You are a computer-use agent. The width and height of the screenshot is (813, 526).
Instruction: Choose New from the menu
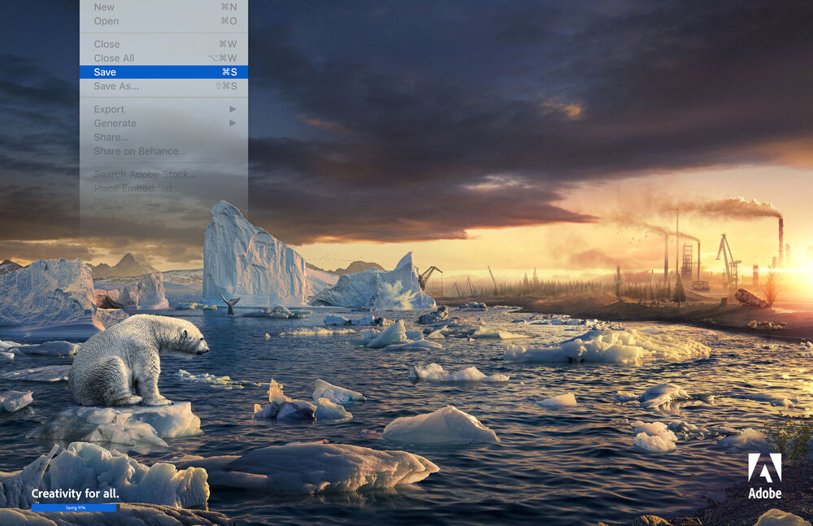[104, 7]
